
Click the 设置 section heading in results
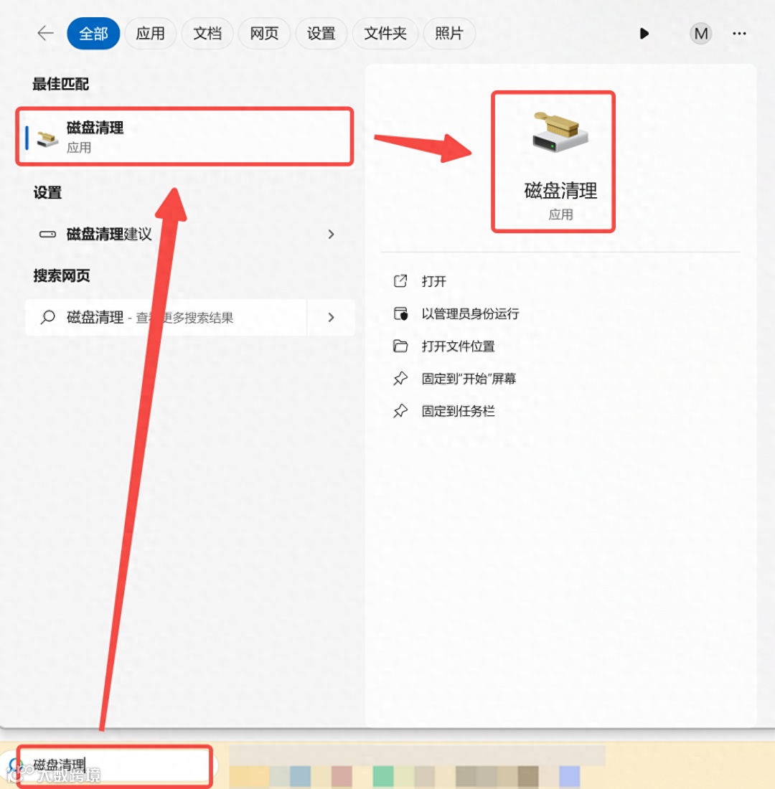coord(47,192)
